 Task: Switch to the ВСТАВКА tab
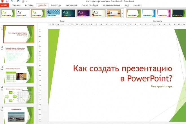[x=29, y=5]
